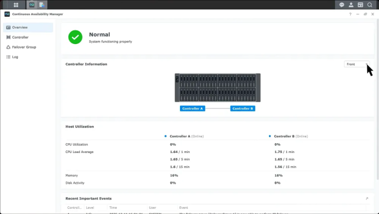
Task: Click the Time column header in events
Action: [x=113, y=208]
